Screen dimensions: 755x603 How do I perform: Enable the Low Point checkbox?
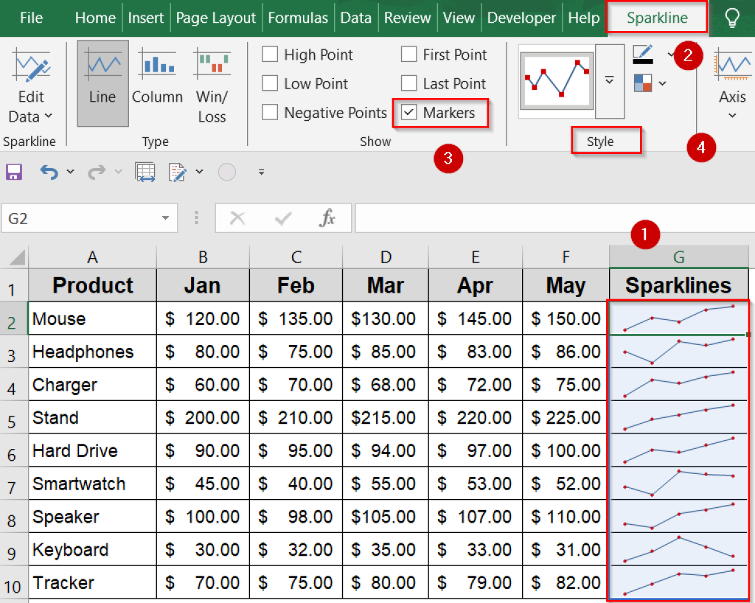(270, 83)
